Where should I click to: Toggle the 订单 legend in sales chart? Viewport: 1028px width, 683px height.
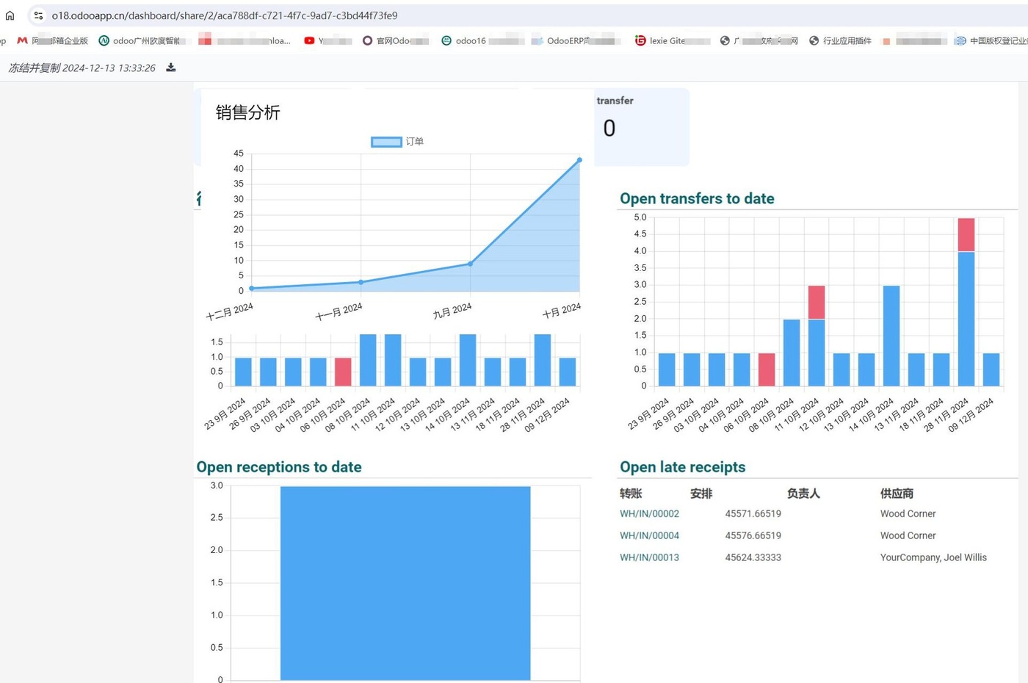coord(397,142)
